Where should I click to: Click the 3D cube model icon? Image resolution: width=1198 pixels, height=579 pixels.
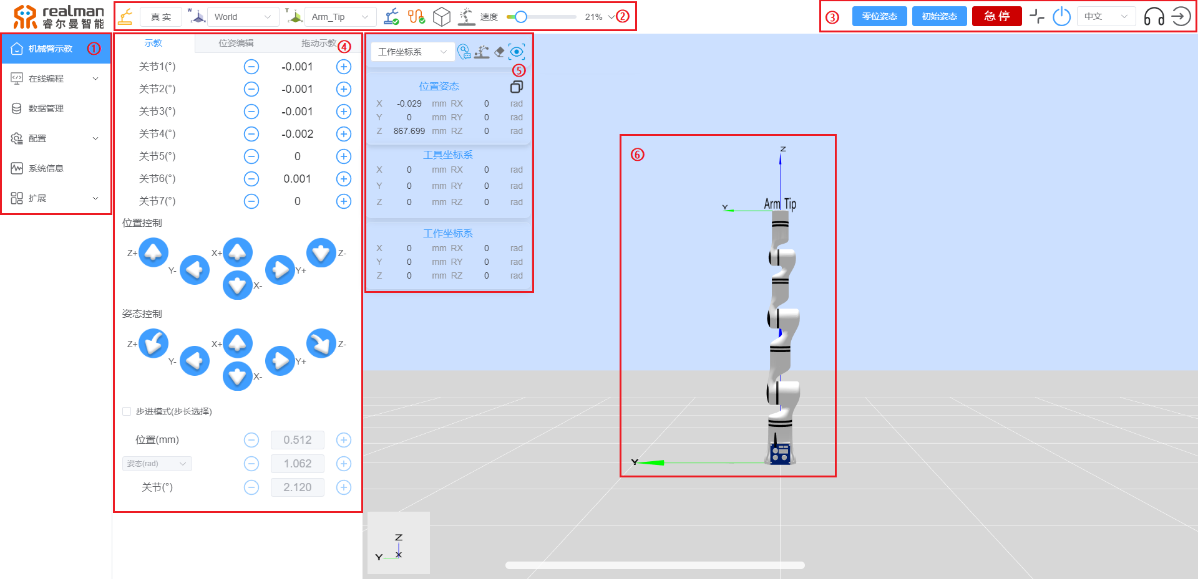(x=442, y=17)
